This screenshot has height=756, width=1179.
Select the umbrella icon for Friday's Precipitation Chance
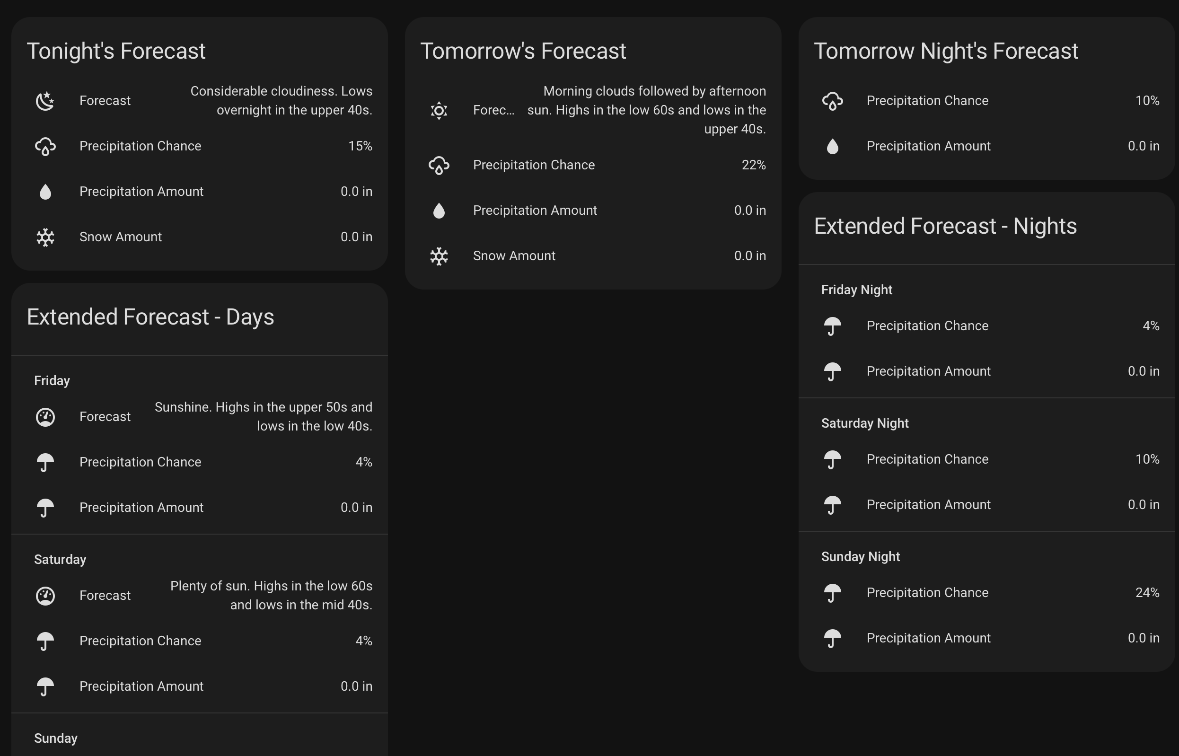click(x=45, y=462)
